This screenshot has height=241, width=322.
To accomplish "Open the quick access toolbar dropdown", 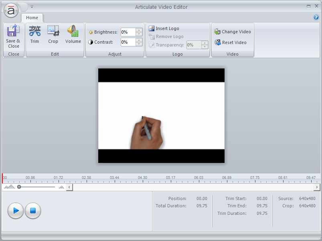I will [32, 7].
